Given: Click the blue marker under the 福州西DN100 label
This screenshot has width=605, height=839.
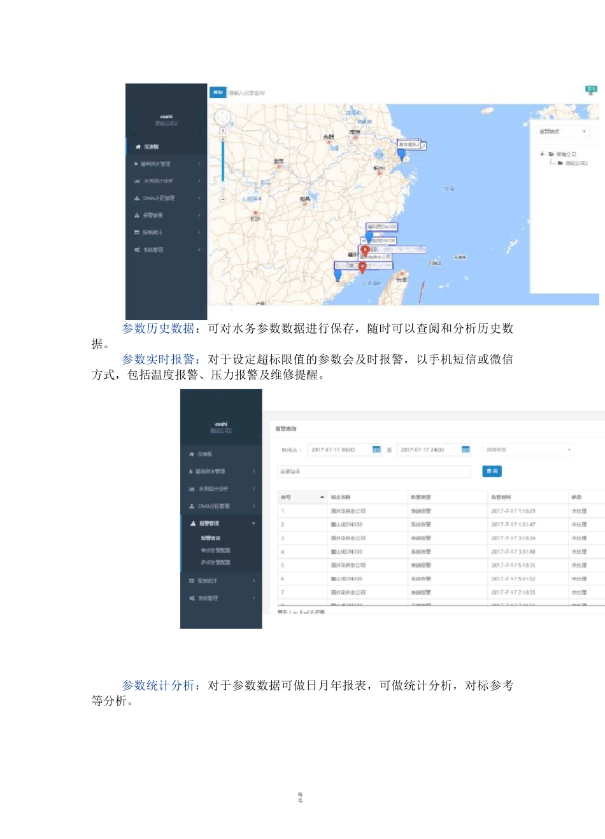Looking at the screenshot, I should tap(369, 237).
